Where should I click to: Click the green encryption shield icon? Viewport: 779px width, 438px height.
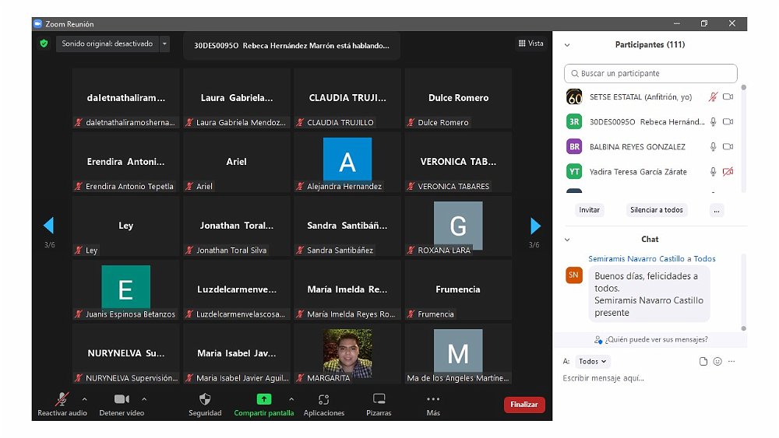(44, 44)
